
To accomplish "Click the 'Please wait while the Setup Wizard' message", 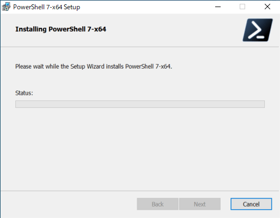I will 94,66.
